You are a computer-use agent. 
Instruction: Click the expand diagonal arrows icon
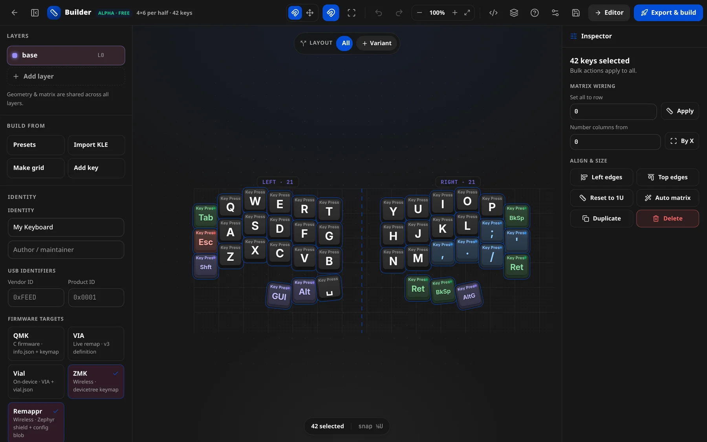467,13
